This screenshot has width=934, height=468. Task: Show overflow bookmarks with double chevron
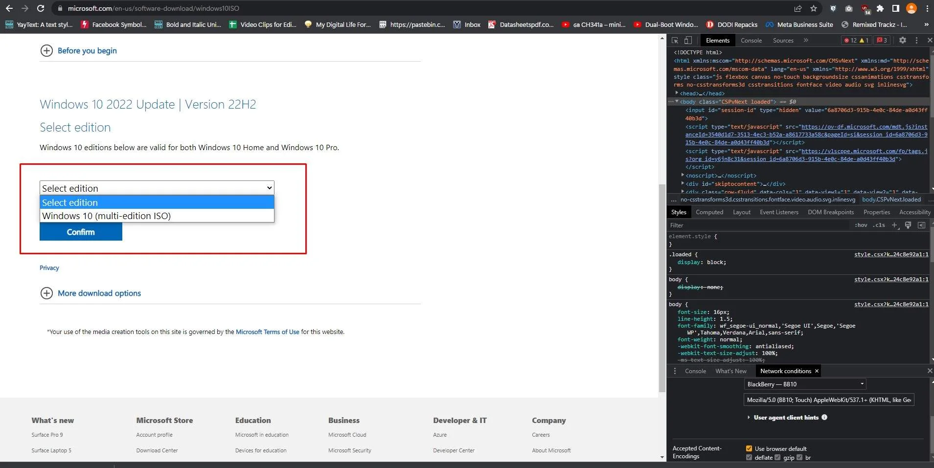click(x=926, y=24)
